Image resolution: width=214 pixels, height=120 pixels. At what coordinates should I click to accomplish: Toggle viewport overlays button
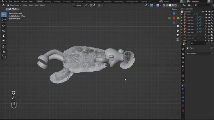(158, 5)
